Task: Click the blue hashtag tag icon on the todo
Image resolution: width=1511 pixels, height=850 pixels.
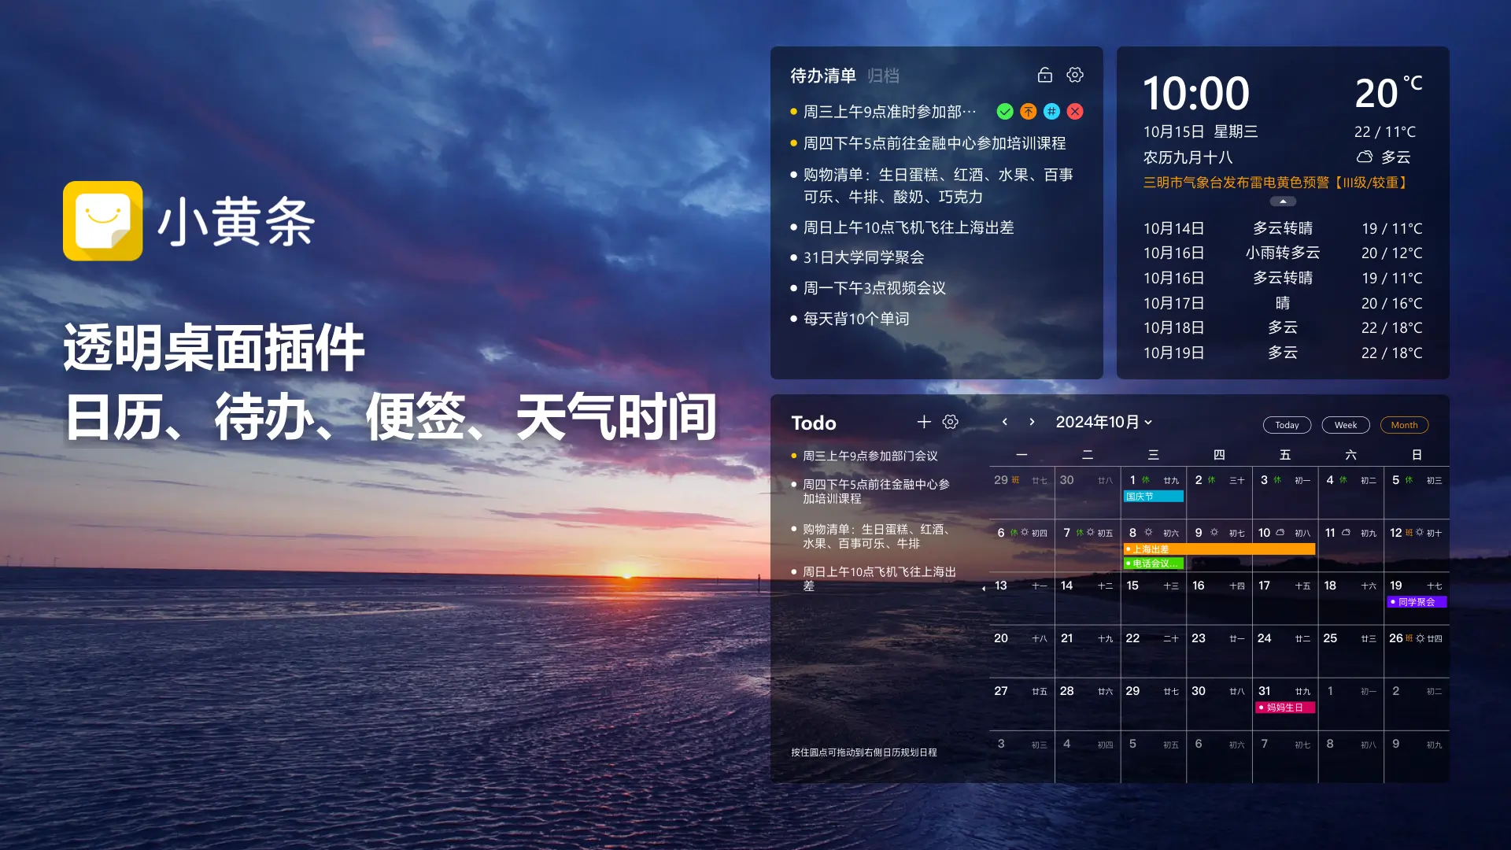Action: (1051, 112)
